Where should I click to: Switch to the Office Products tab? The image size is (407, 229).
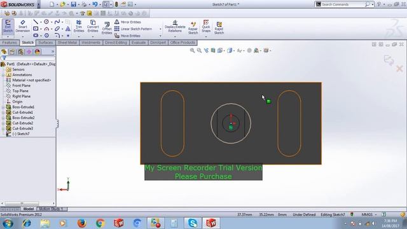coord(183,43)
